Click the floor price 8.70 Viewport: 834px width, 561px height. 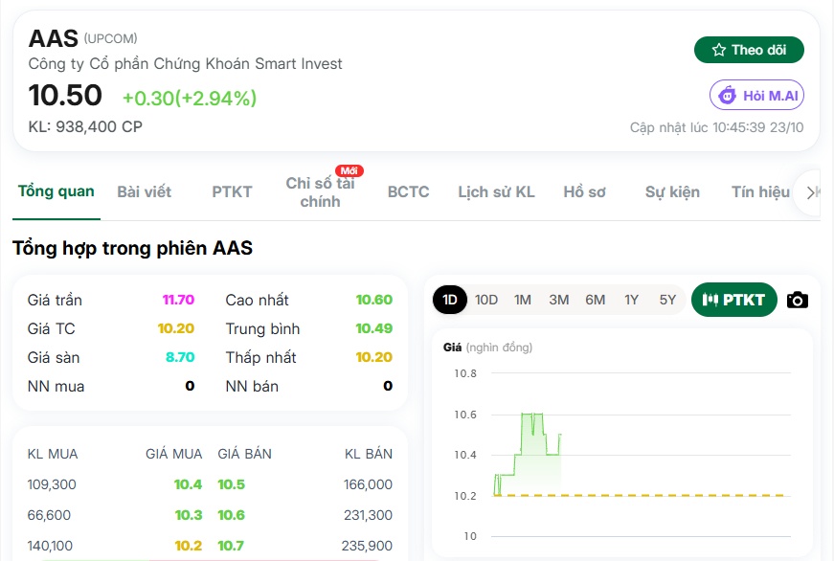click(x=180, y=357)
